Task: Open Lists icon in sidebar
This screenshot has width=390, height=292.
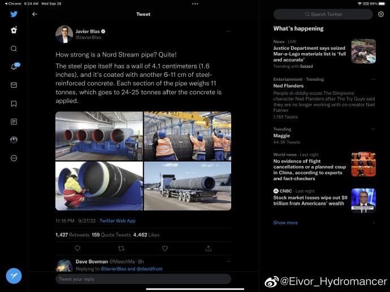Action: [14, 122]
